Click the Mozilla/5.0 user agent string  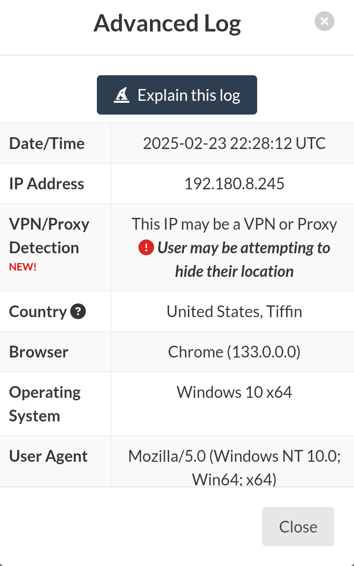234,456
